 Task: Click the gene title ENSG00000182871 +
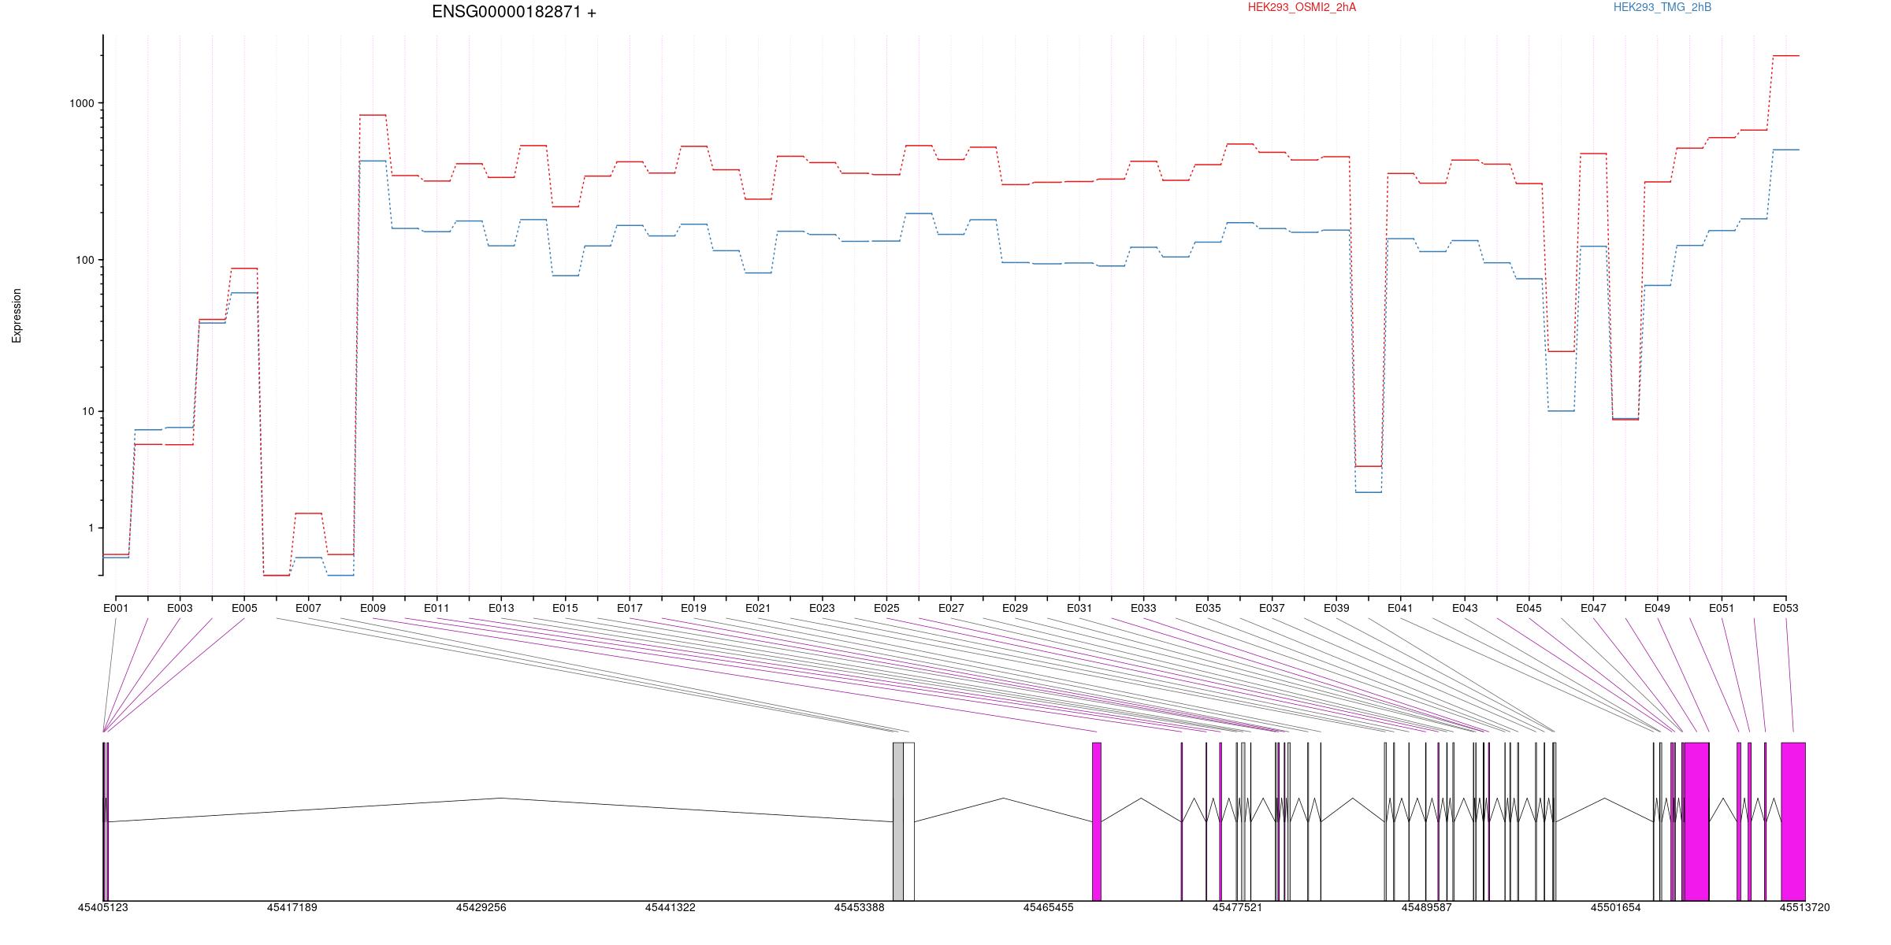[x=514, y=12]
